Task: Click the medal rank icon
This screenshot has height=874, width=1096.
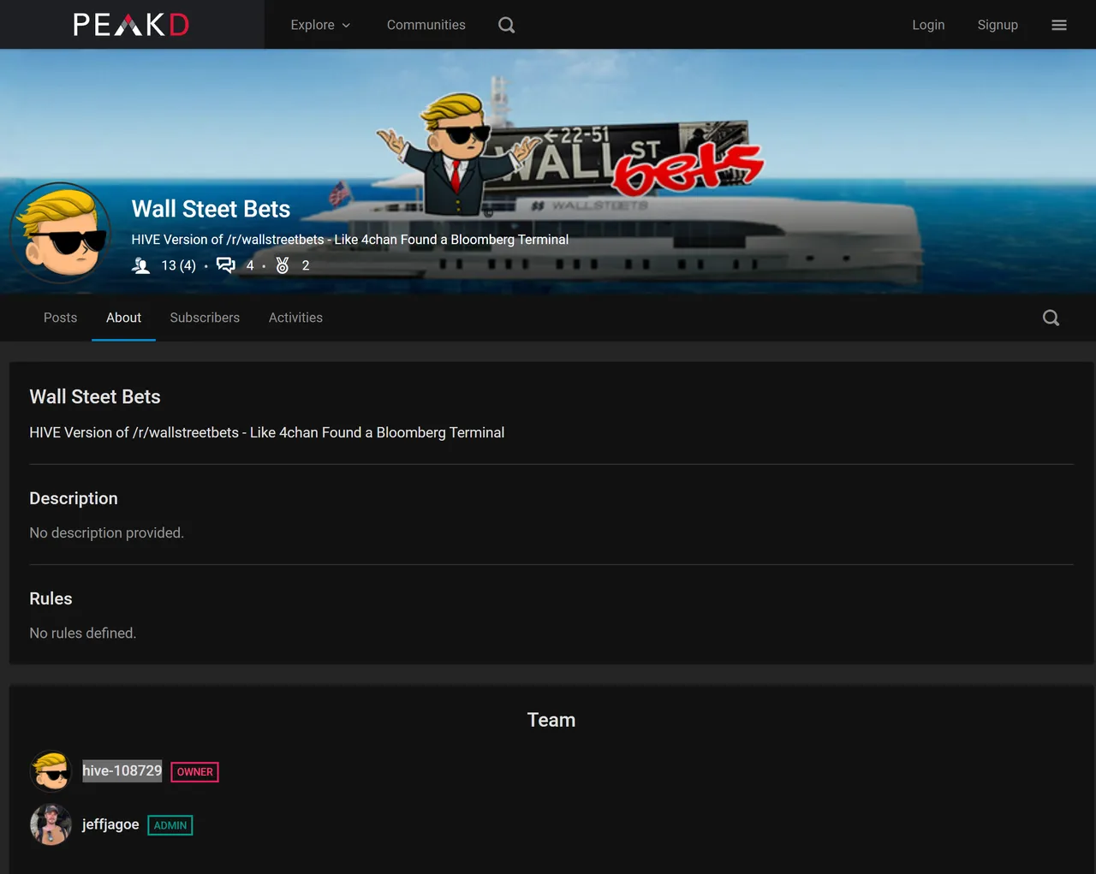Action: click(x=283, y=265)
